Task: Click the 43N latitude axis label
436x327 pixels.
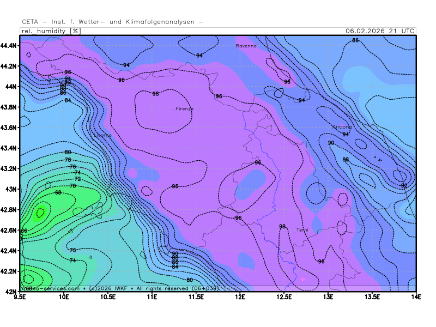Action: [x=12, y=189]
